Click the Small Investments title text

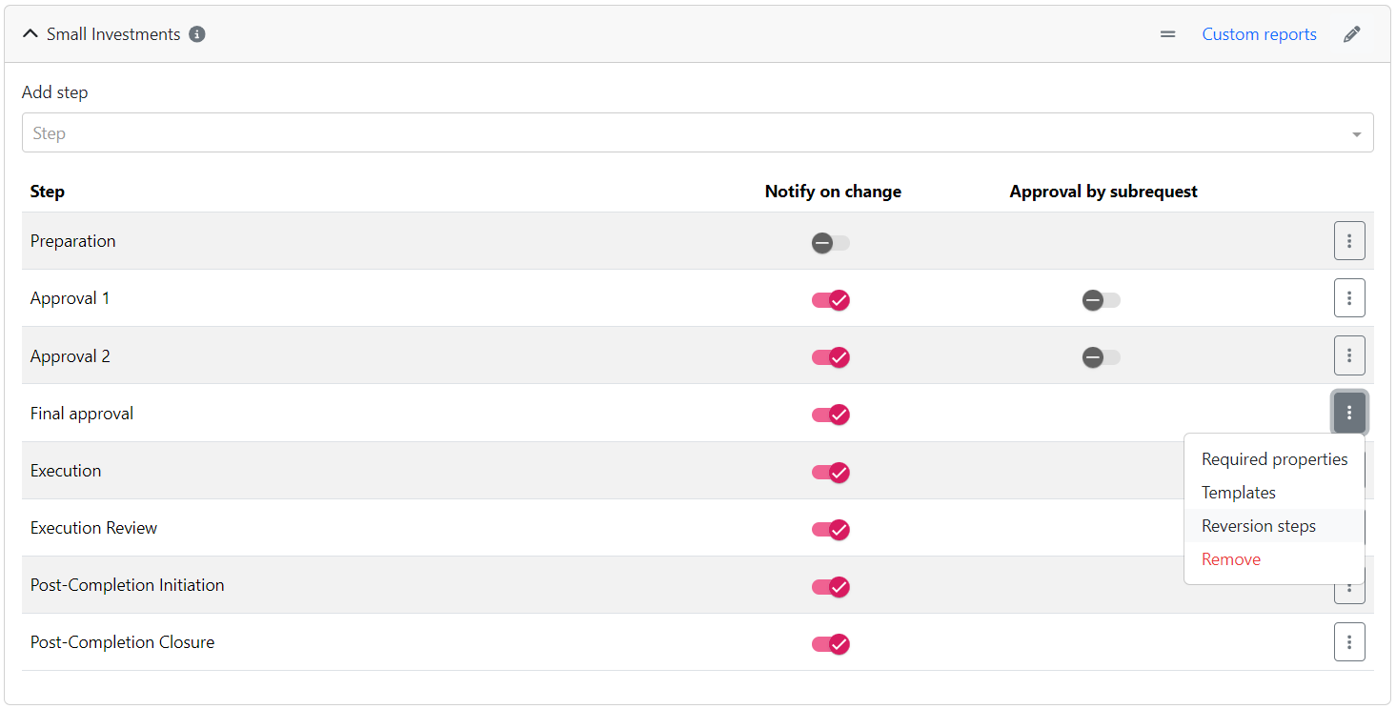(113, 34)
